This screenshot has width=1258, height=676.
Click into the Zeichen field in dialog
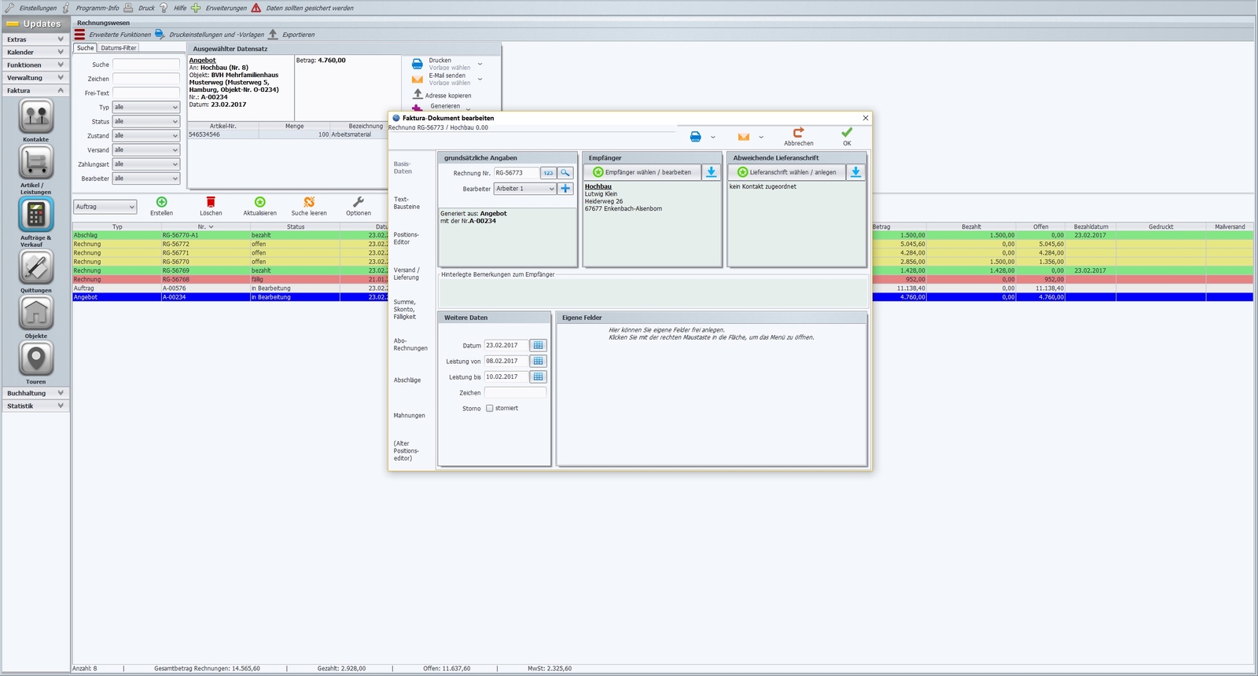click(x=515, y=392)
